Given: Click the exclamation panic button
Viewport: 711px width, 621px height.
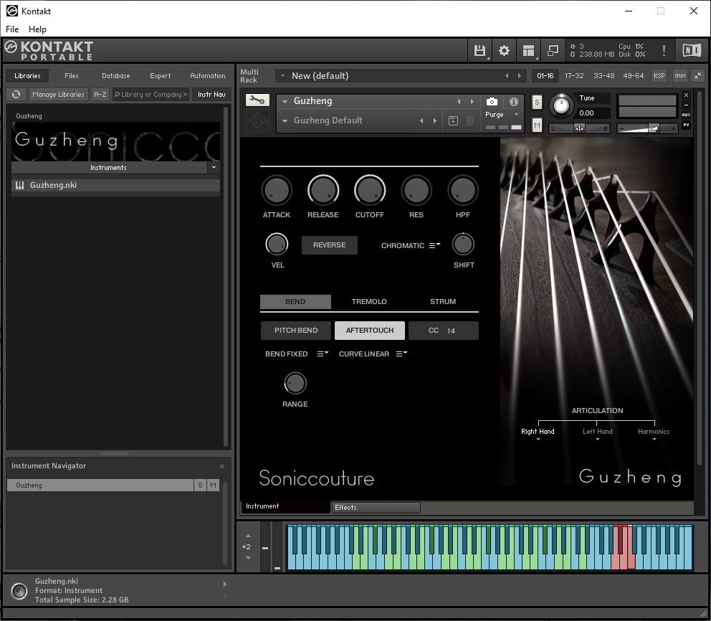Looking at the screenshot, I should [664, 50].
